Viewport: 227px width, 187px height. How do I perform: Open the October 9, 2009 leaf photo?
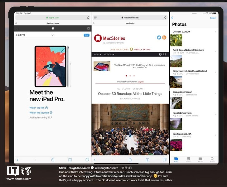pyautogui.click(x=176, y=40)
